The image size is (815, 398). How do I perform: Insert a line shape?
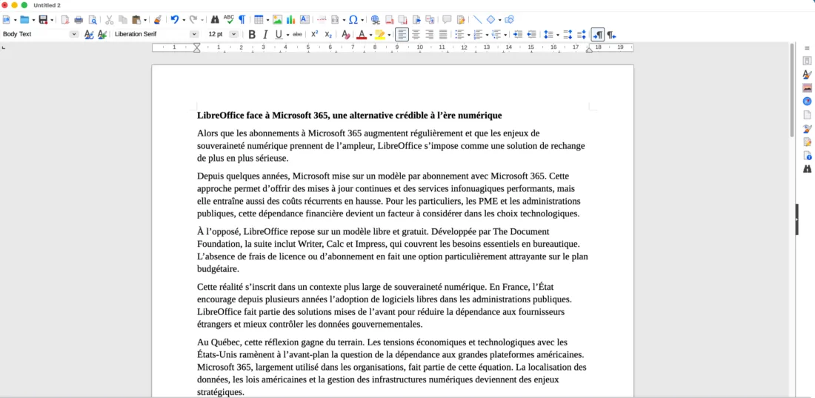[x=477, y=20]
